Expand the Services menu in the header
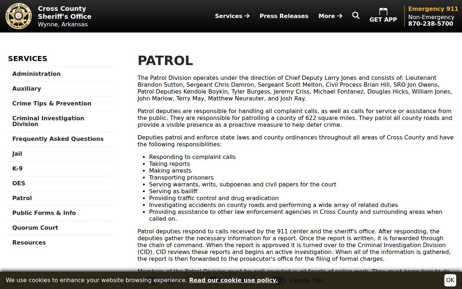The image size is (462, 289). click(232, 16)
